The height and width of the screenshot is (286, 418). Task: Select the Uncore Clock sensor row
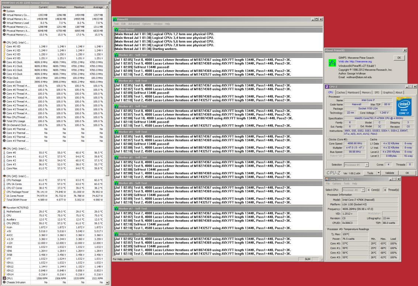click(53, 82)
